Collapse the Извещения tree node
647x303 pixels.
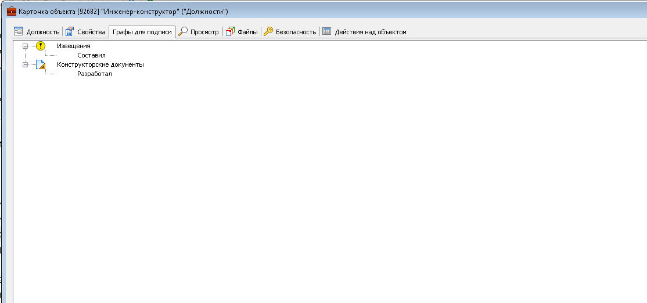pos(25,46)
